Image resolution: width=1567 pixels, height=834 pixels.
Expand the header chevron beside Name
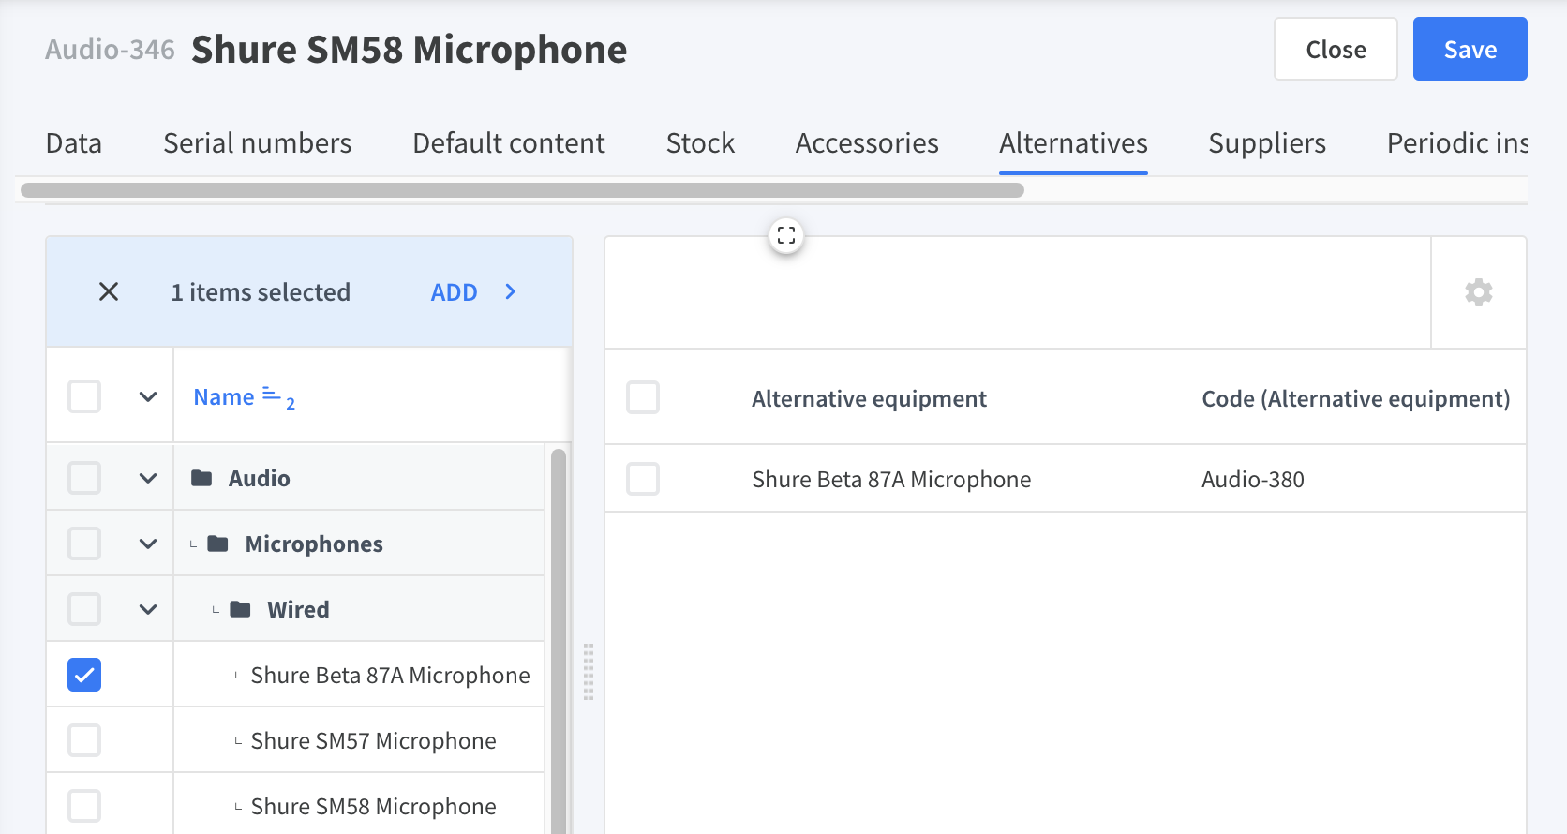[x=148, y=396]
